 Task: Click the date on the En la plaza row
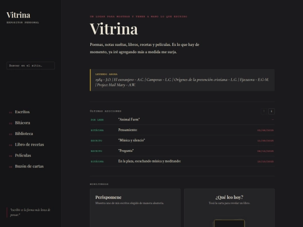point(265,161)
